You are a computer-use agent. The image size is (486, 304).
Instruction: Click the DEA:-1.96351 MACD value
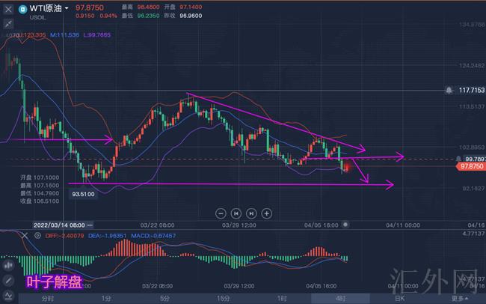107,236
